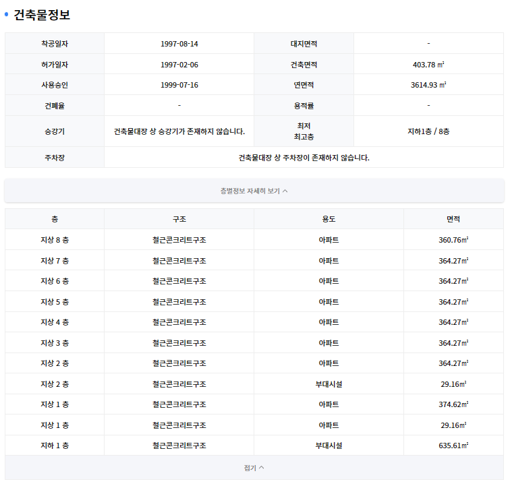Click the 635.61㎡ area cell
This screenshot has width=510, height=490.
pos(453,446)
